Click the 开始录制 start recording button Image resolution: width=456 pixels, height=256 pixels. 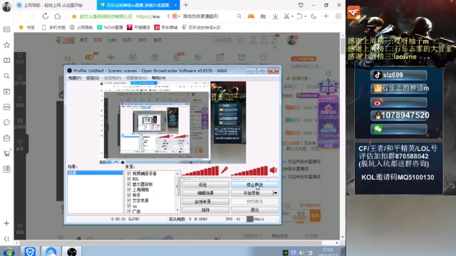252,193
